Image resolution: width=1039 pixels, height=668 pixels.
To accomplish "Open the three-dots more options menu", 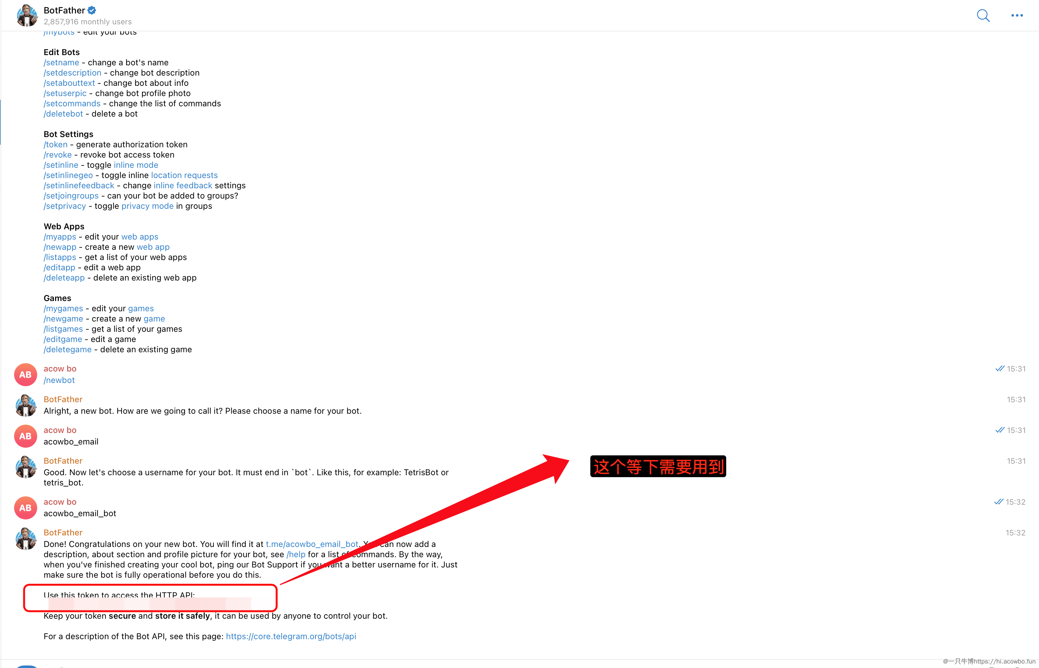I will [x=1017, y=16].
